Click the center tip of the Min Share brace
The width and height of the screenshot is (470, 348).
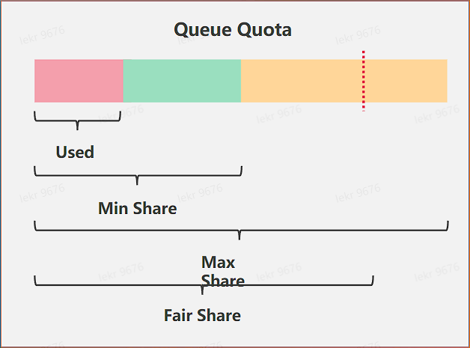(x=137, y=182)
